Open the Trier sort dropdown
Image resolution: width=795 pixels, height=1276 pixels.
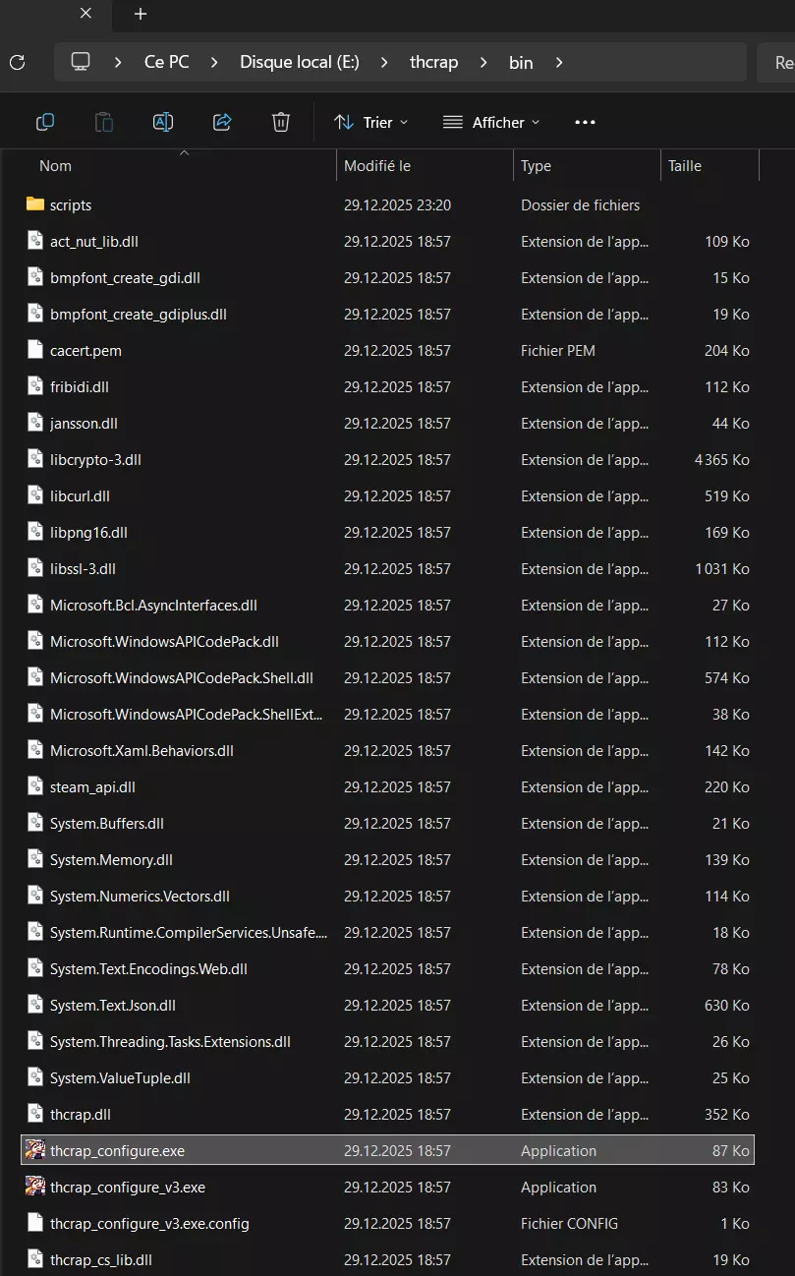coord(371,122)
